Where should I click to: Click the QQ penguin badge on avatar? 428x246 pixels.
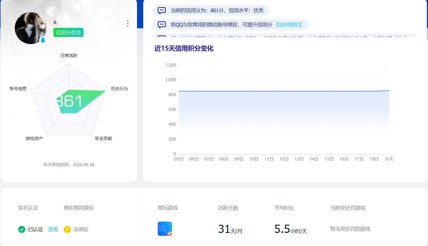[43, 40]
